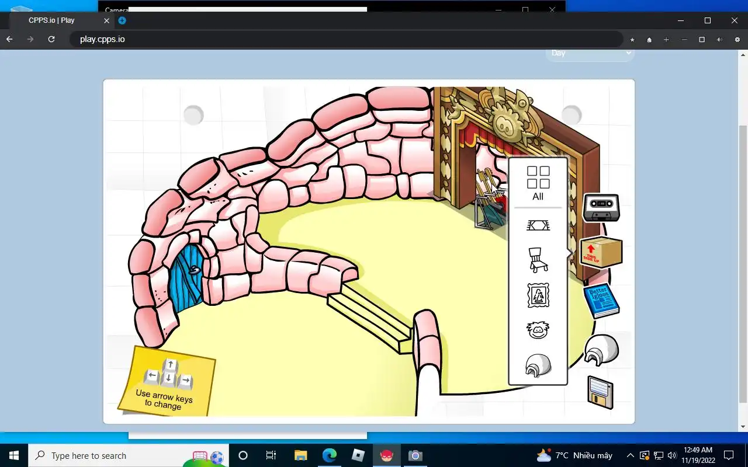This screenshot has width=748, height=467.
Task: Toggle fullscreen square icon in toolbar
Action: [x=702, y=40]
